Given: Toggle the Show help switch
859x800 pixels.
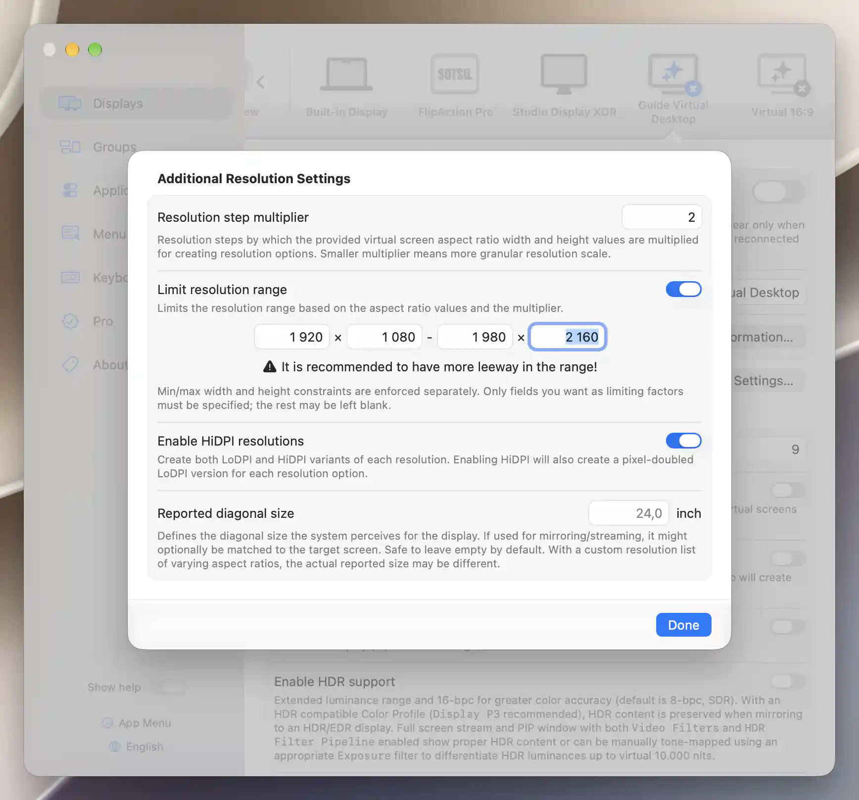Looking at the screenshot, I should coord(171,687).
